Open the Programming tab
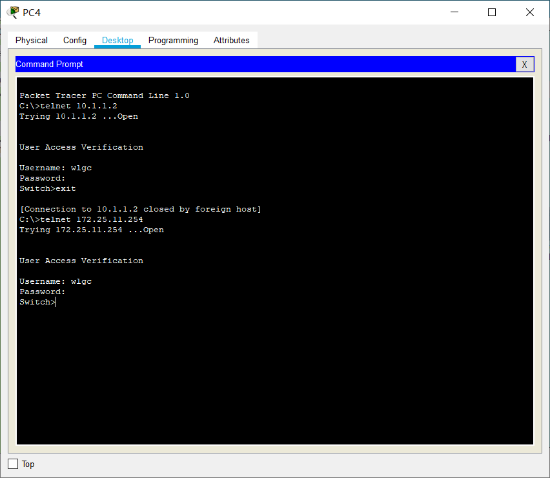 pos(173,40)
